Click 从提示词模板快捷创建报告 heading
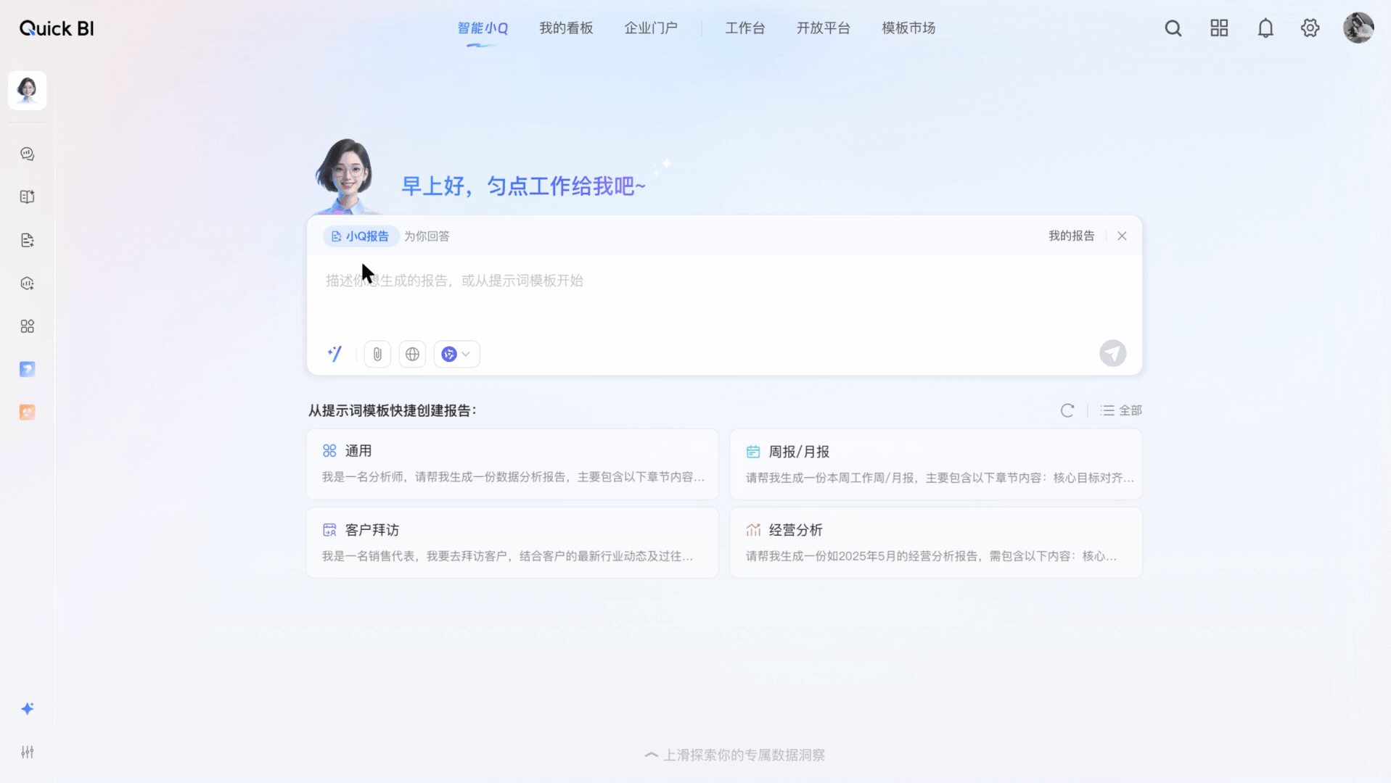The image size is (1391, 783). pos(392,410)
